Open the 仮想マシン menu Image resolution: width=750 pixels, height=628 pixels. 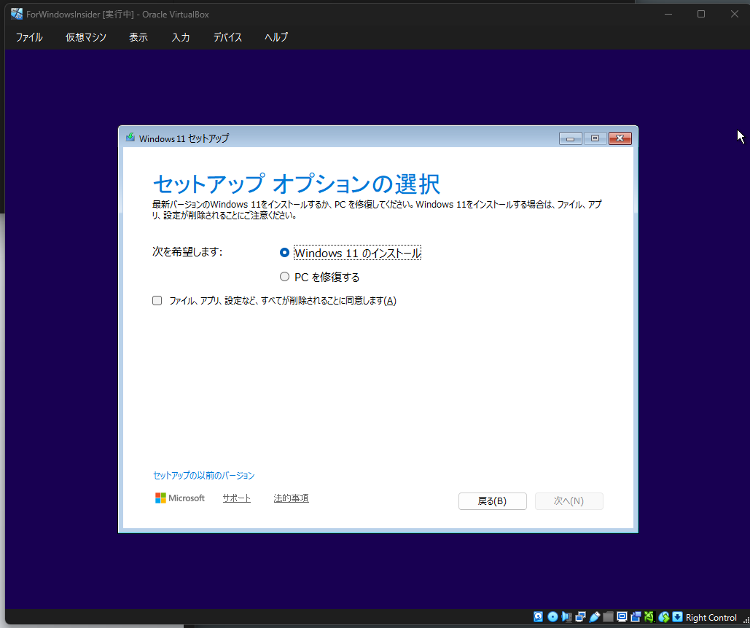86,37
